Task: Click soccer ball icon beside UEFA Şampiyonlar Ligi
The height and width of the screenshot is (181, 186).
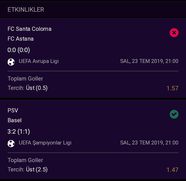Action: pyautogui.click(x=11, y=143)
